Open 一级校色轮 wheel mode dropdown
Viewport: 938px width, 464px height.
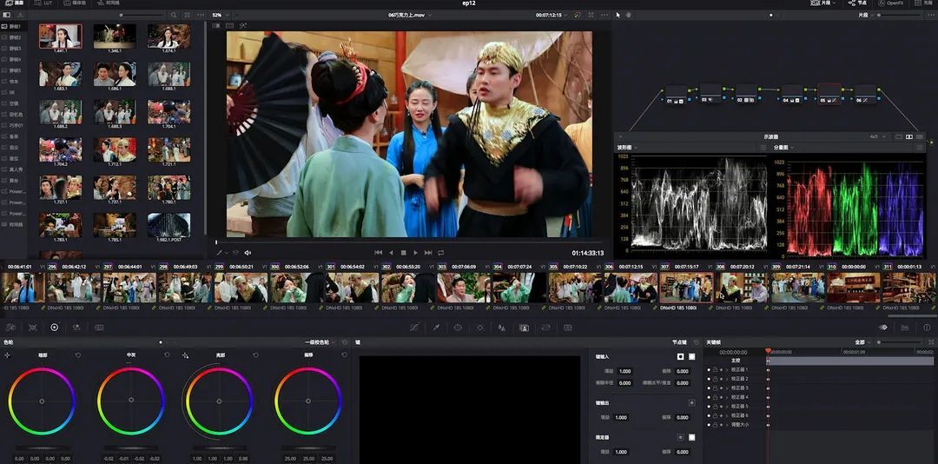coord(319,342)
